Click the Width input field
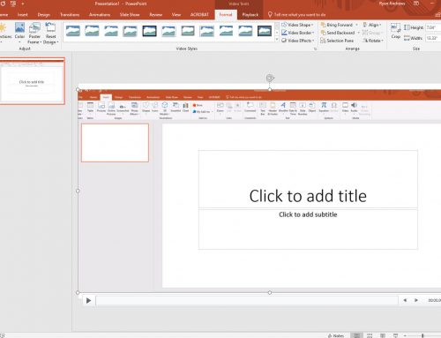 pos(433,38)
